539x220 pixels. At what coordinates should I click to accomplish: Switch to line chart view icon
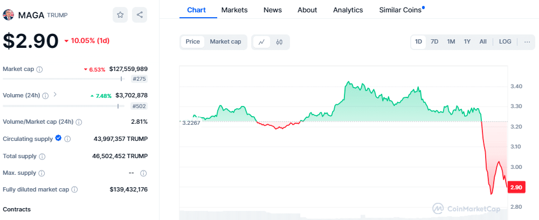[x=261, y=42]
